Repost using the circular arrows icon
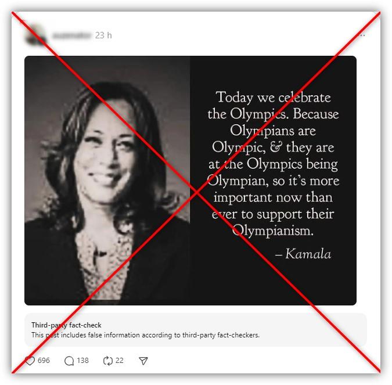Screen dimensions: 392x385 108,361
